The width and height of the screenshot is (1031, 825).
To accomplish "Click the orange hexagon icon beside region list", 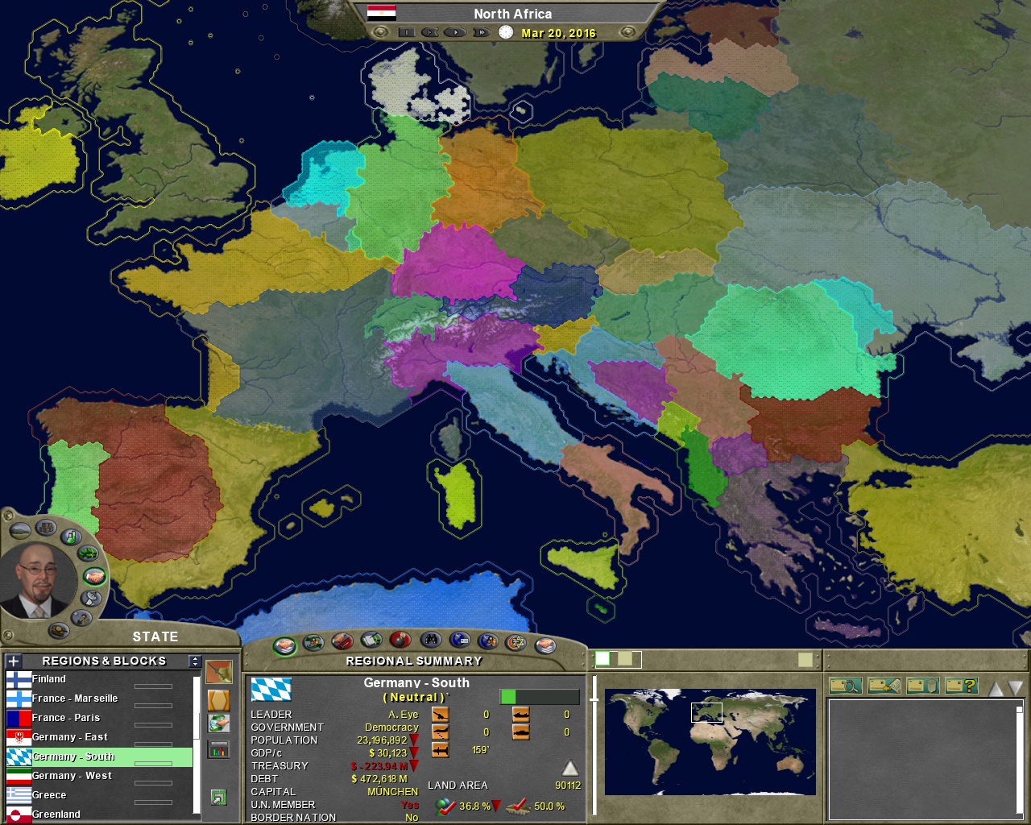I will click(218, 699).
